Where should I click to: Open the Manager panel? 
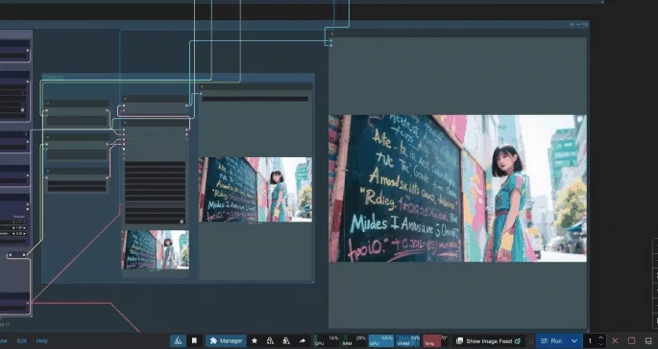(x=226, y=340)
